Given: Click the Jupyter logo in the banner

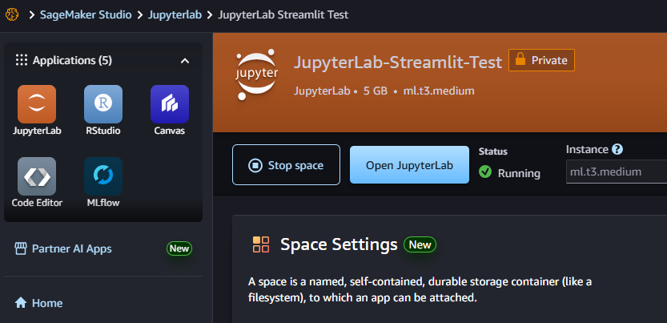Looking at the screenshot, I should click(256, 75).
